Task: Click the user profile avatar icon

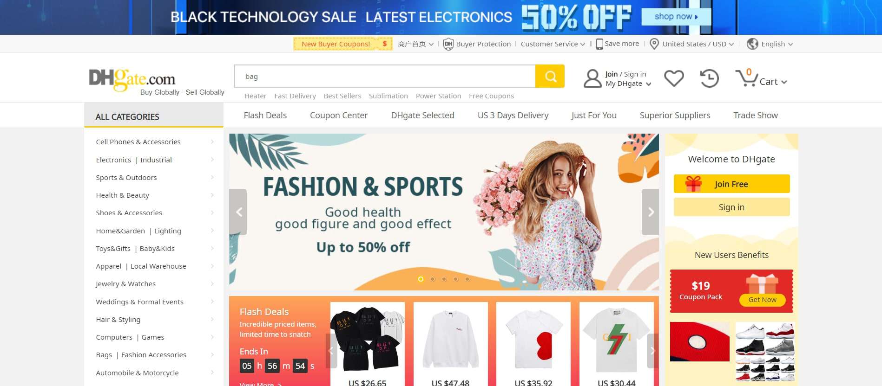Action: click(x=592, y=78)
